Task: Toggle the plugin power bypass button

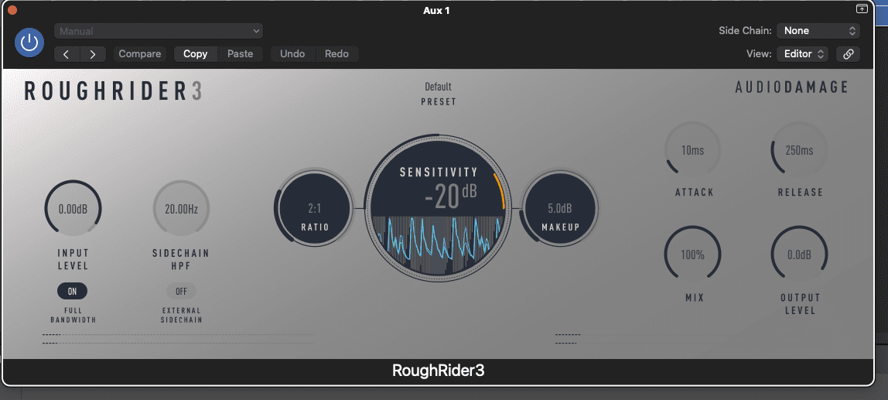Action: [29, 43]
